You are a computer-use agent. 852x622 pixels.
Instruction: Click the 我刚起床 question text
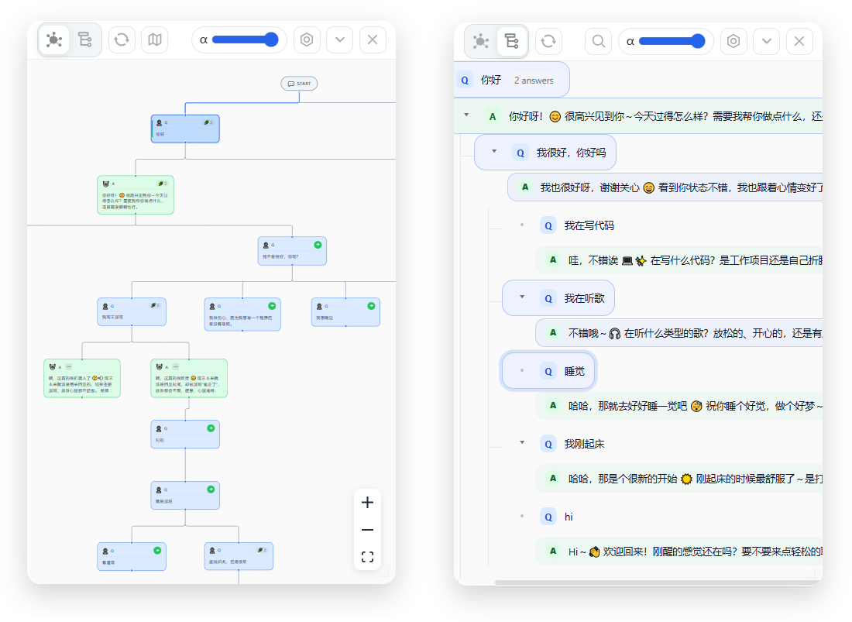(x=584, y=444)
